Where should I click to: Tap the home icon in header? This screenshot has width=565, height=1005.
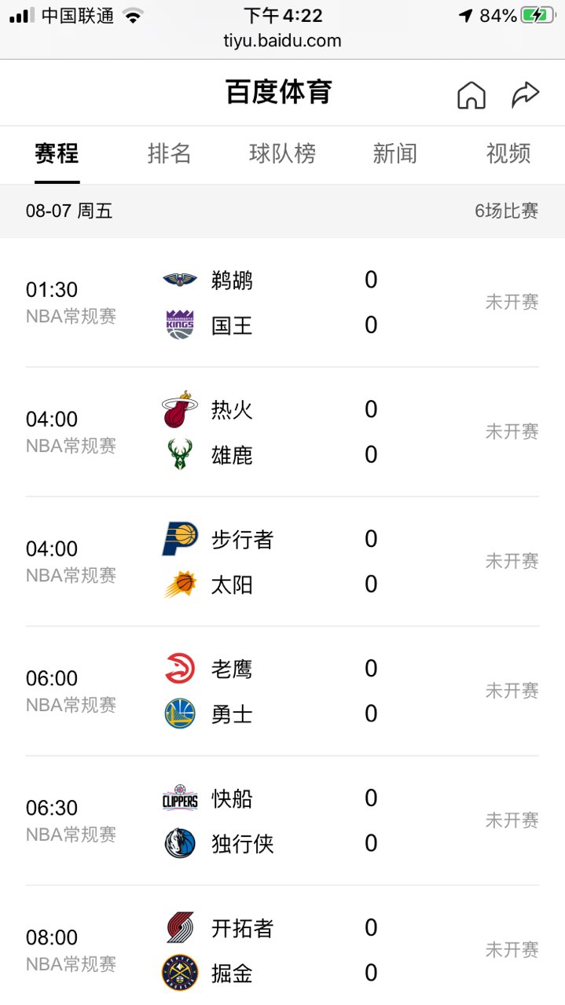click(471, 95)
